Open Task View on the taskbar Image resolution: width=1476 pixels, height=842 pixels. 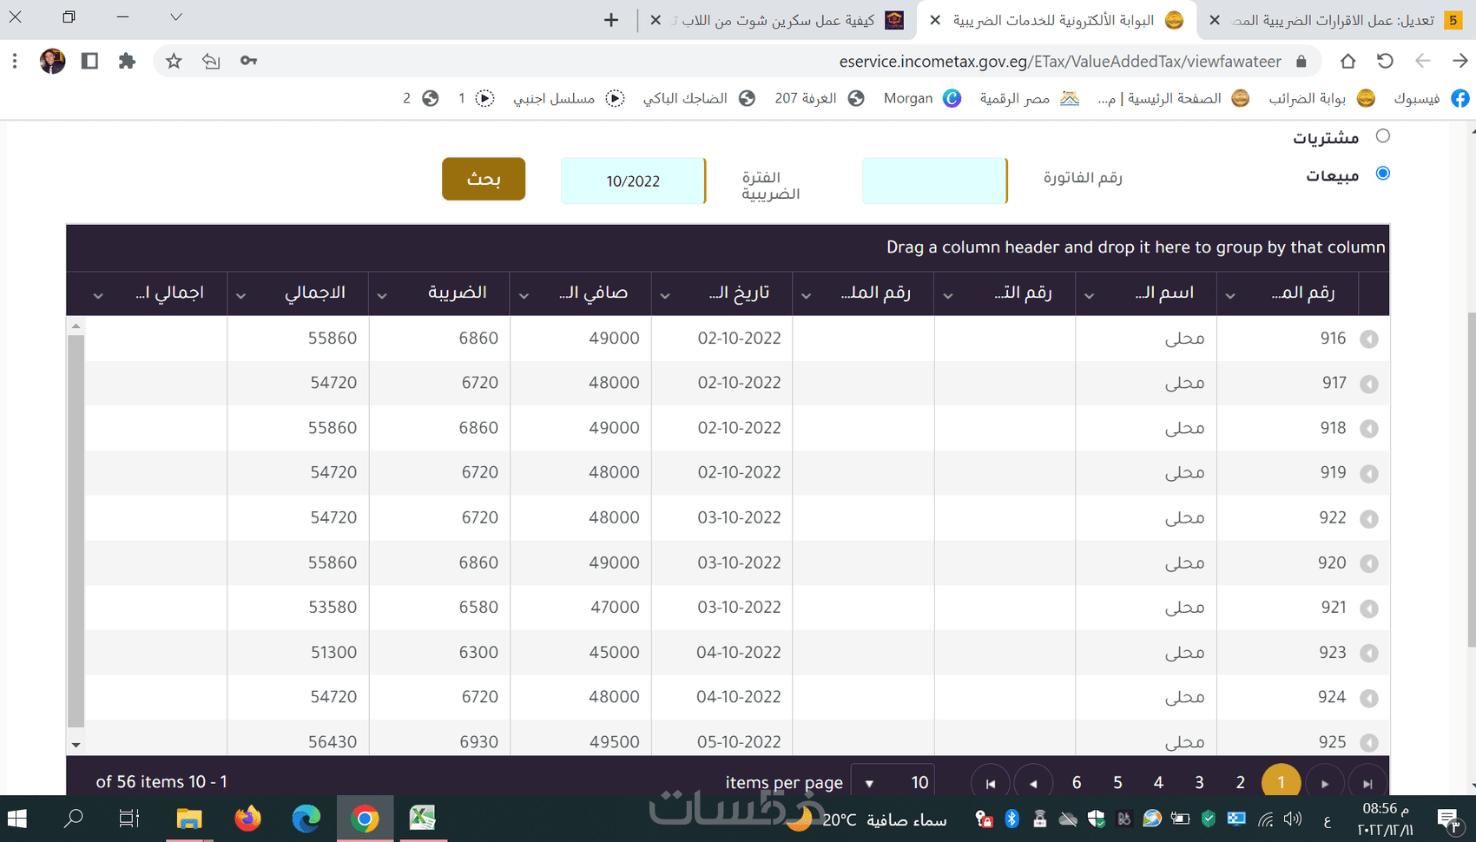(x=129, y=819)
